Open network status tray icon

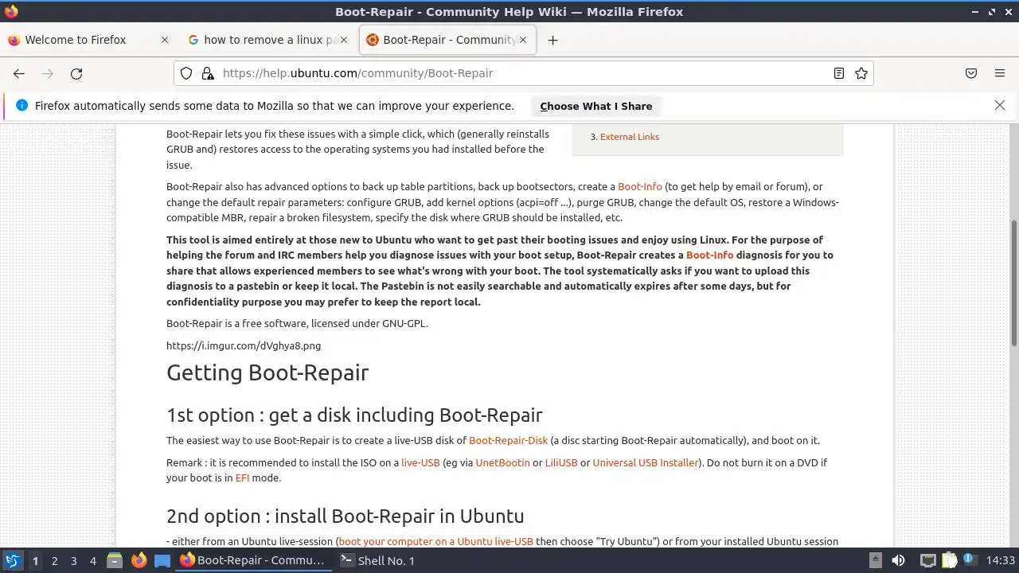tap(927, 560)
